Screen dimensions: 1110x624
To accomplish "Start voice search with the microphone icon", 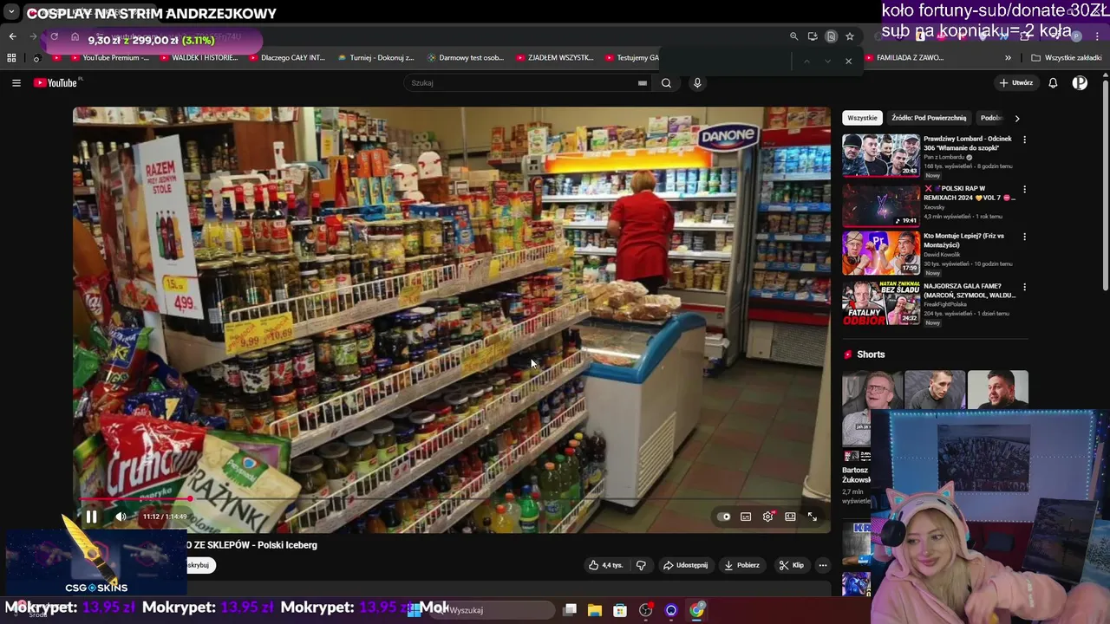I will 697,83.
